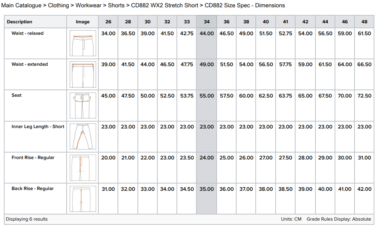Open the Shorts breadcrumb link
Viewport: 379px width, 234px height.
coord(116,5)
